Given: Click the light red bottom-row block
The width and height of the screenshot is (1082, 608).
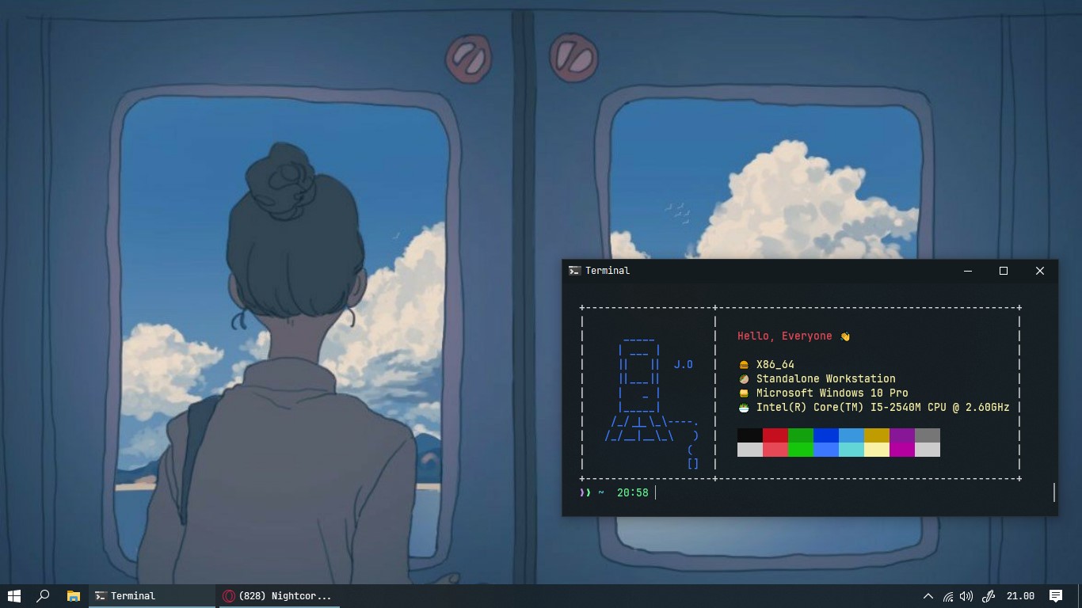Looking at the screenshot, I should 775,450.
